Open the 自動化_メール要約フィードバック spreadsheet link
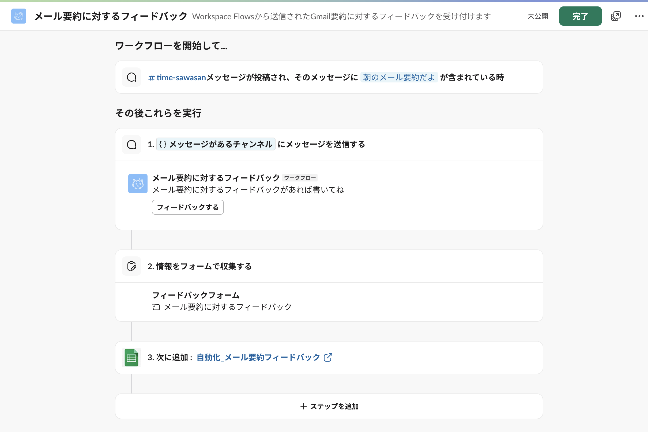 [x=257, y=357]
